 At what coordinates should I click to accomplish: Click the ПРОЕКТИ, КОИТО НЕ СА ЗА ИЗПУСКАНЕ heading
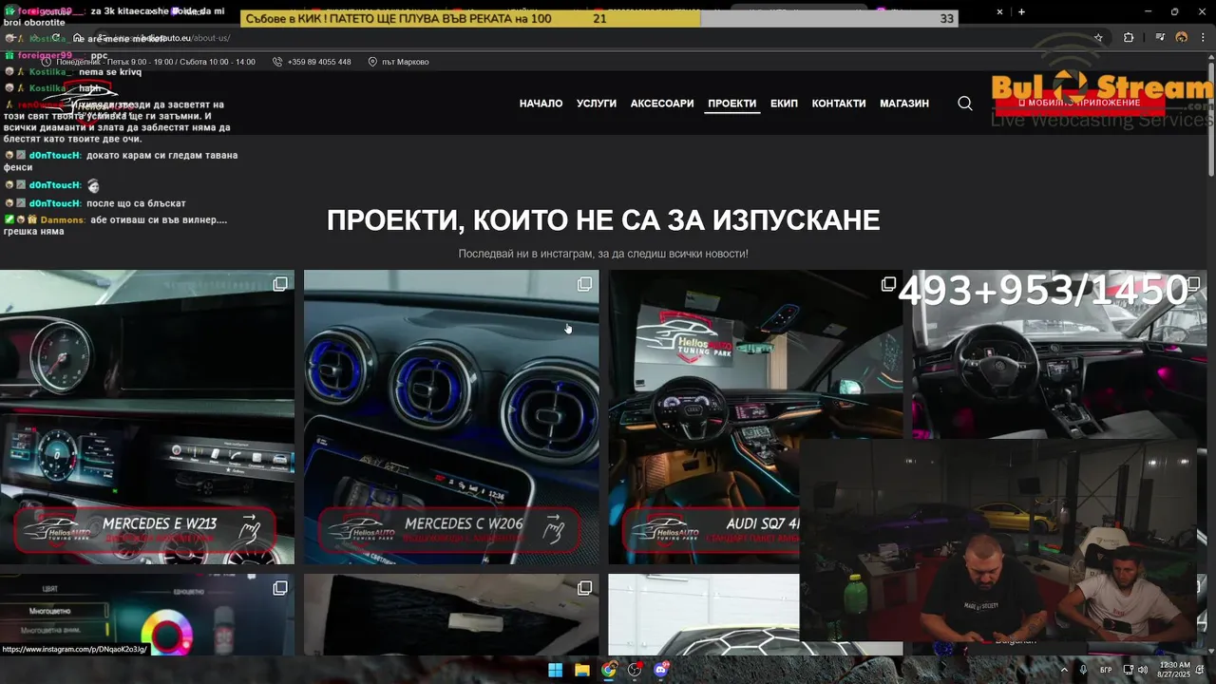pyautogui.click(x=603, y=220)
